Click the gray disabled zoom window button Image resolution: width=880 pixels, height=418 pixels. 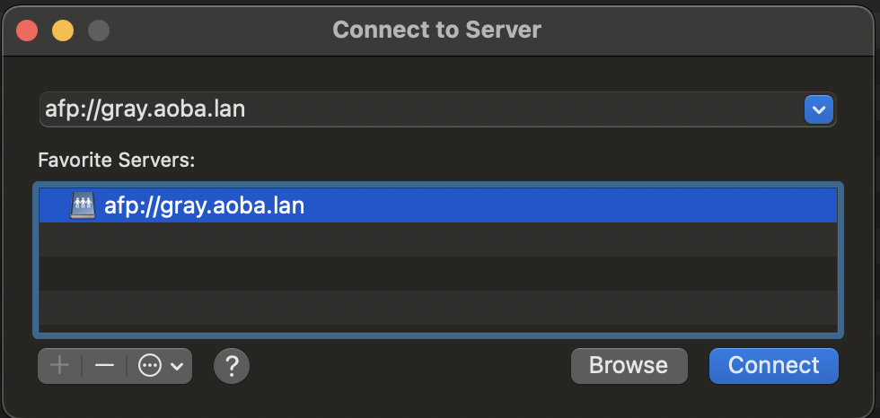(98, 30)
